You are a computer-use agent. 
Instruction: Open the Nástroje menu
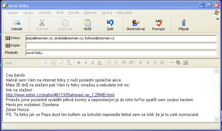(90, 13)
